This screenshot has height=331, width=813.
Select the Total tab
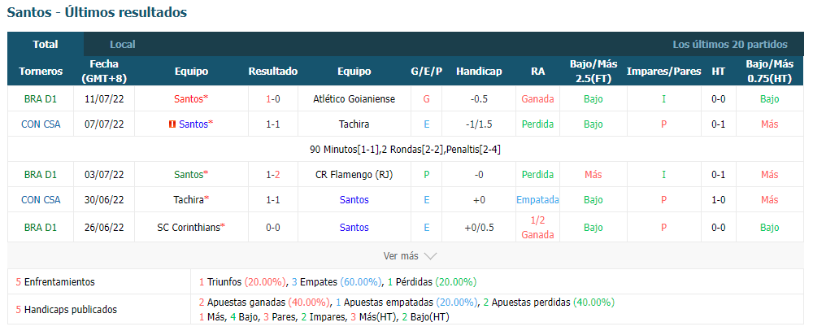click(x=46, y=45)
